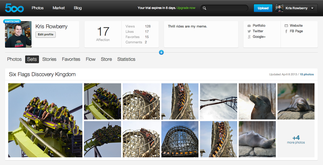Click the Facebook FB Page icon

(286, 31)
